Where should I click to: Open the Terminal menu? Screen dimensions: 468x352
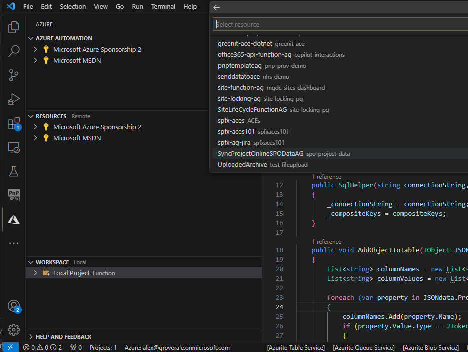click(163, 7)
